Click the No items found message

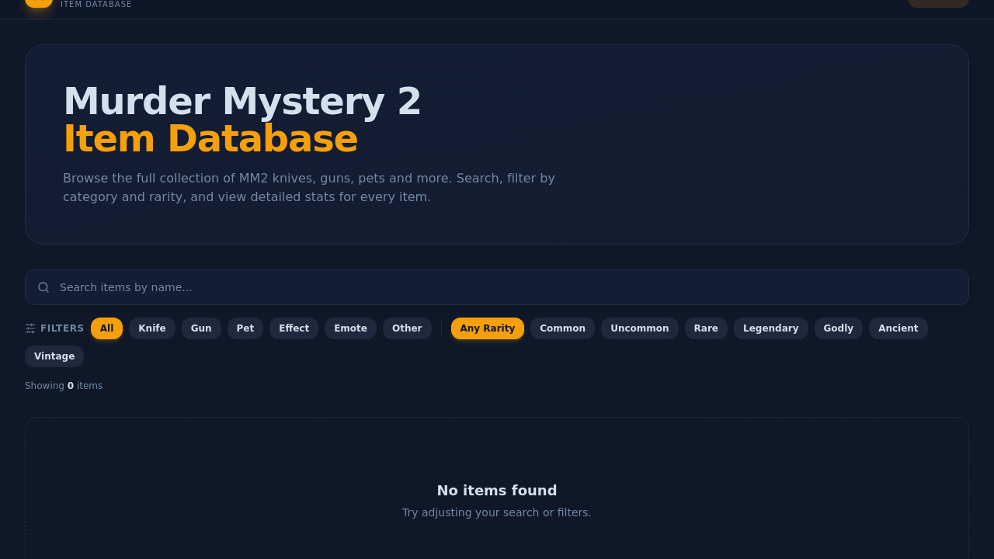click(x=497, y=491)
